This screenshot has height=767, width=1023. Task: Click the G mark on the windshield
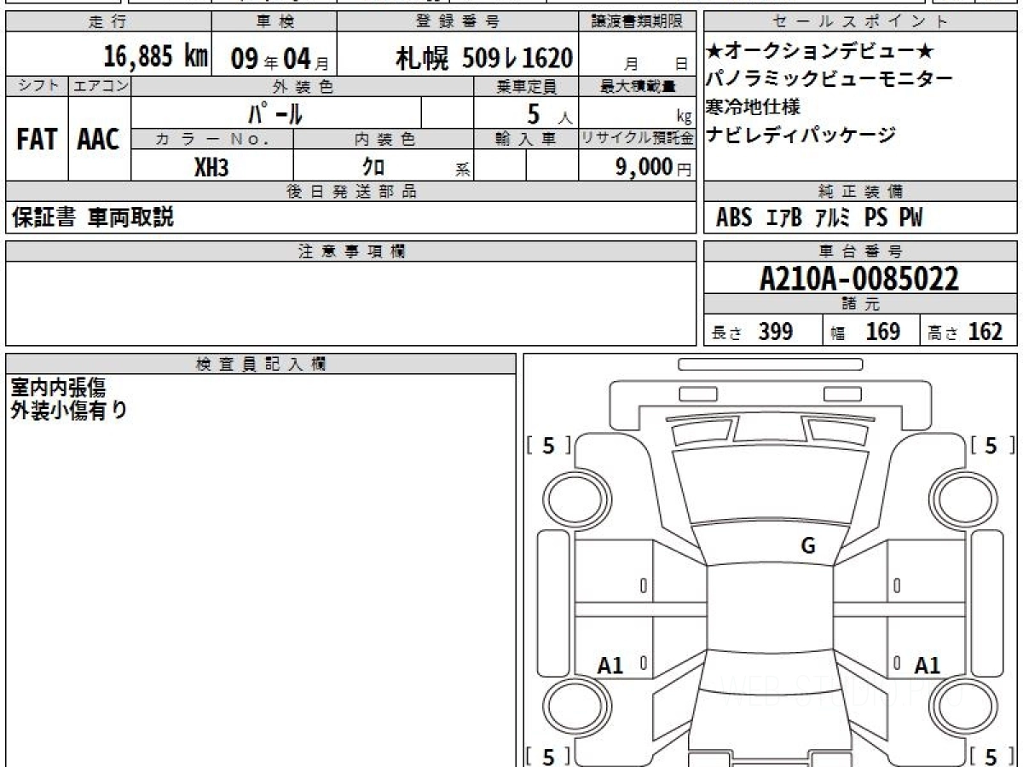click(x=808, y=546)
